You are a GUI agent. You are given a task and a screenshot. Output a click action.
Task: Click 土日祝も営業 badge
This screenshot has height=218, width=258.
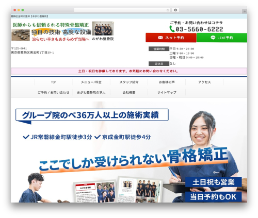(x=214, y=182)
